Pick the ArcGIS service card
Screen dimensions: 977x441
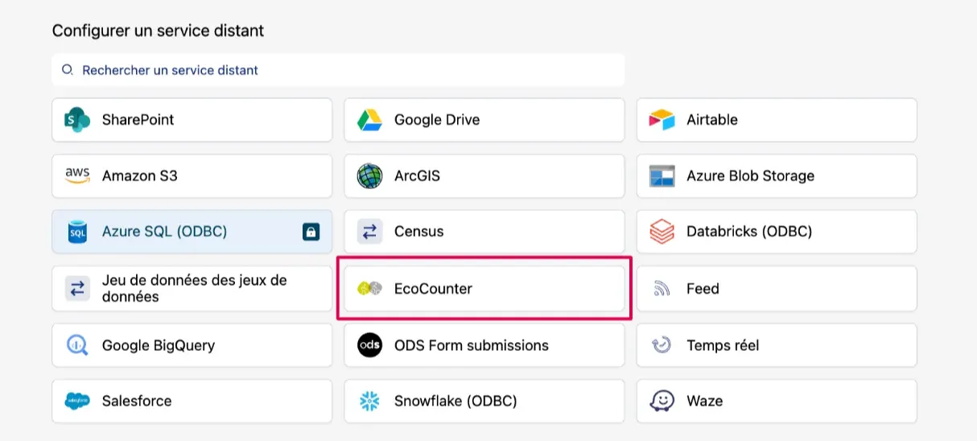pos(484,175)
